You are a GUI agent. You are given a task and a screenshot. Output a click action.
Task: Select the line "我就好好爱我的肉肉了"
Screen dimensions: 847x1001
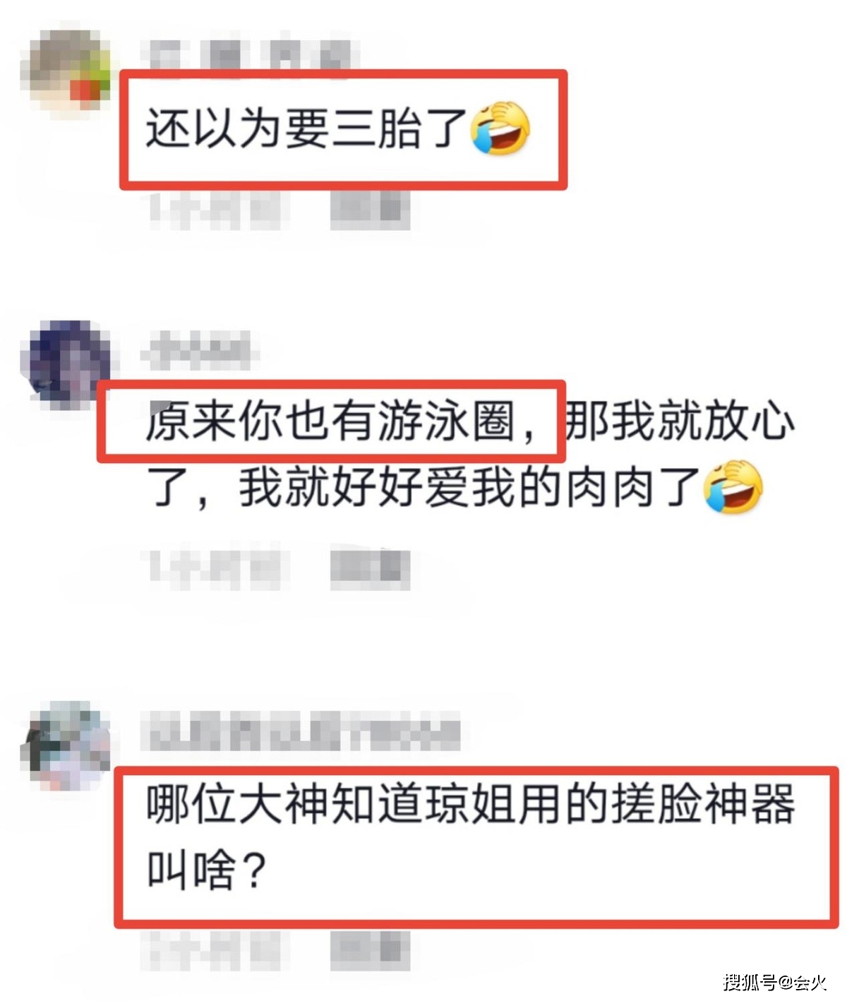coord(469,487)
